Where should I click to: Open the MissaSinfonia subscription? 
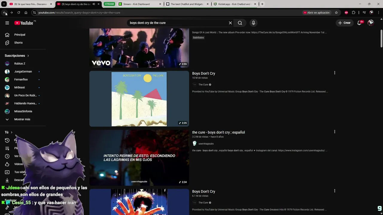pyautogui.click(x=23, y=111)
